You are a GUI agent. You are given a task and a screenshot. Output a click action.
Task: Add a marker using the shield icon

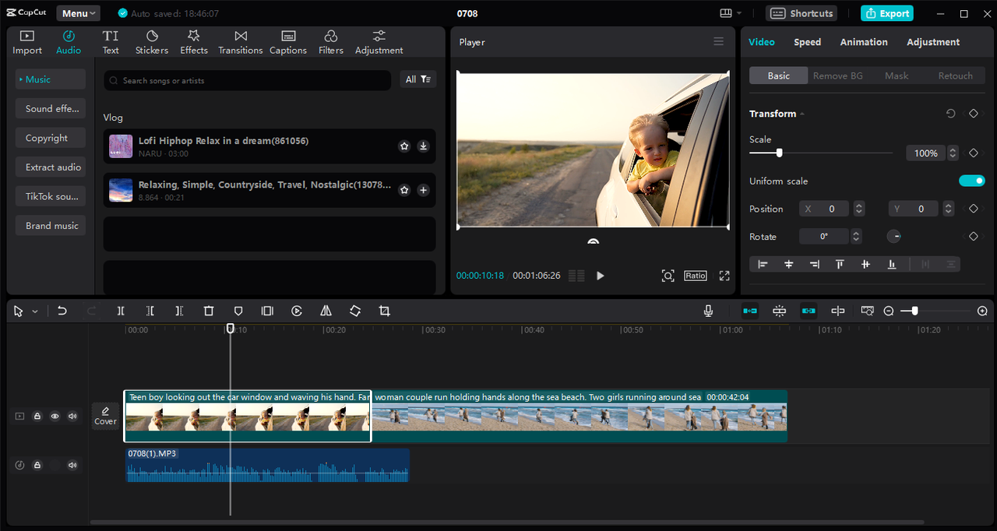(238, 311)
